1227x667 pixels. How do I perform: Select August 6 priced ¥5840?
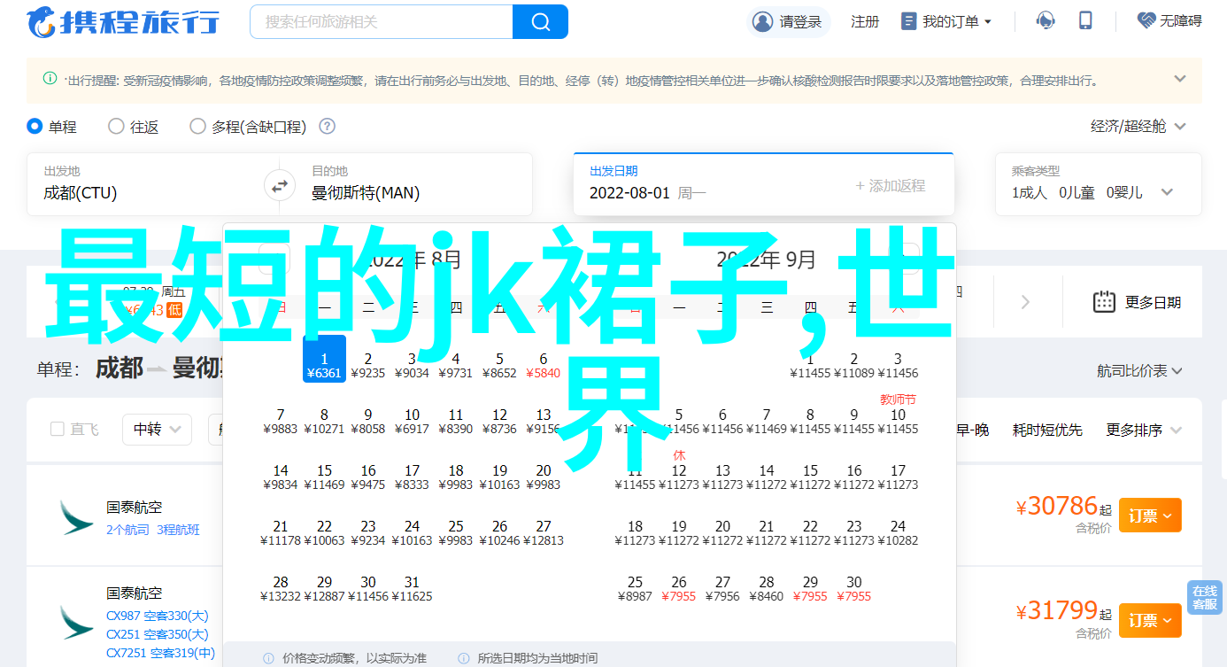[x=543, y=366]
